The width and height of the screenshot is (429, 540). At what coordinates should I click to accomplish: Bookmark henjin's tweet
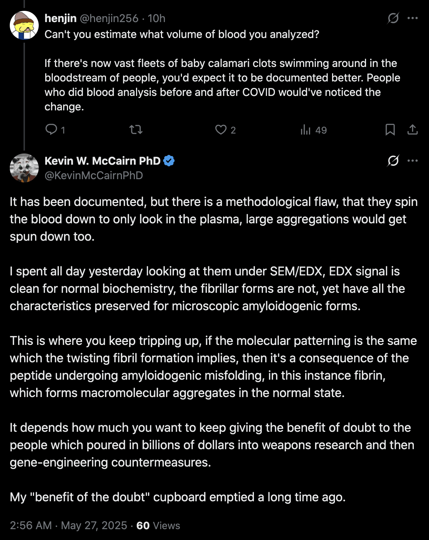pos(390,130)
